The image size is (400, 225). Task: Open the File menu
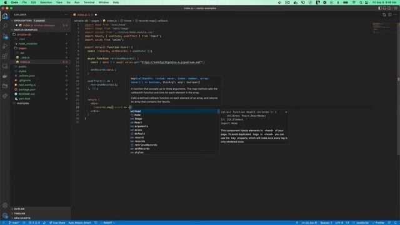click(24, 2)
